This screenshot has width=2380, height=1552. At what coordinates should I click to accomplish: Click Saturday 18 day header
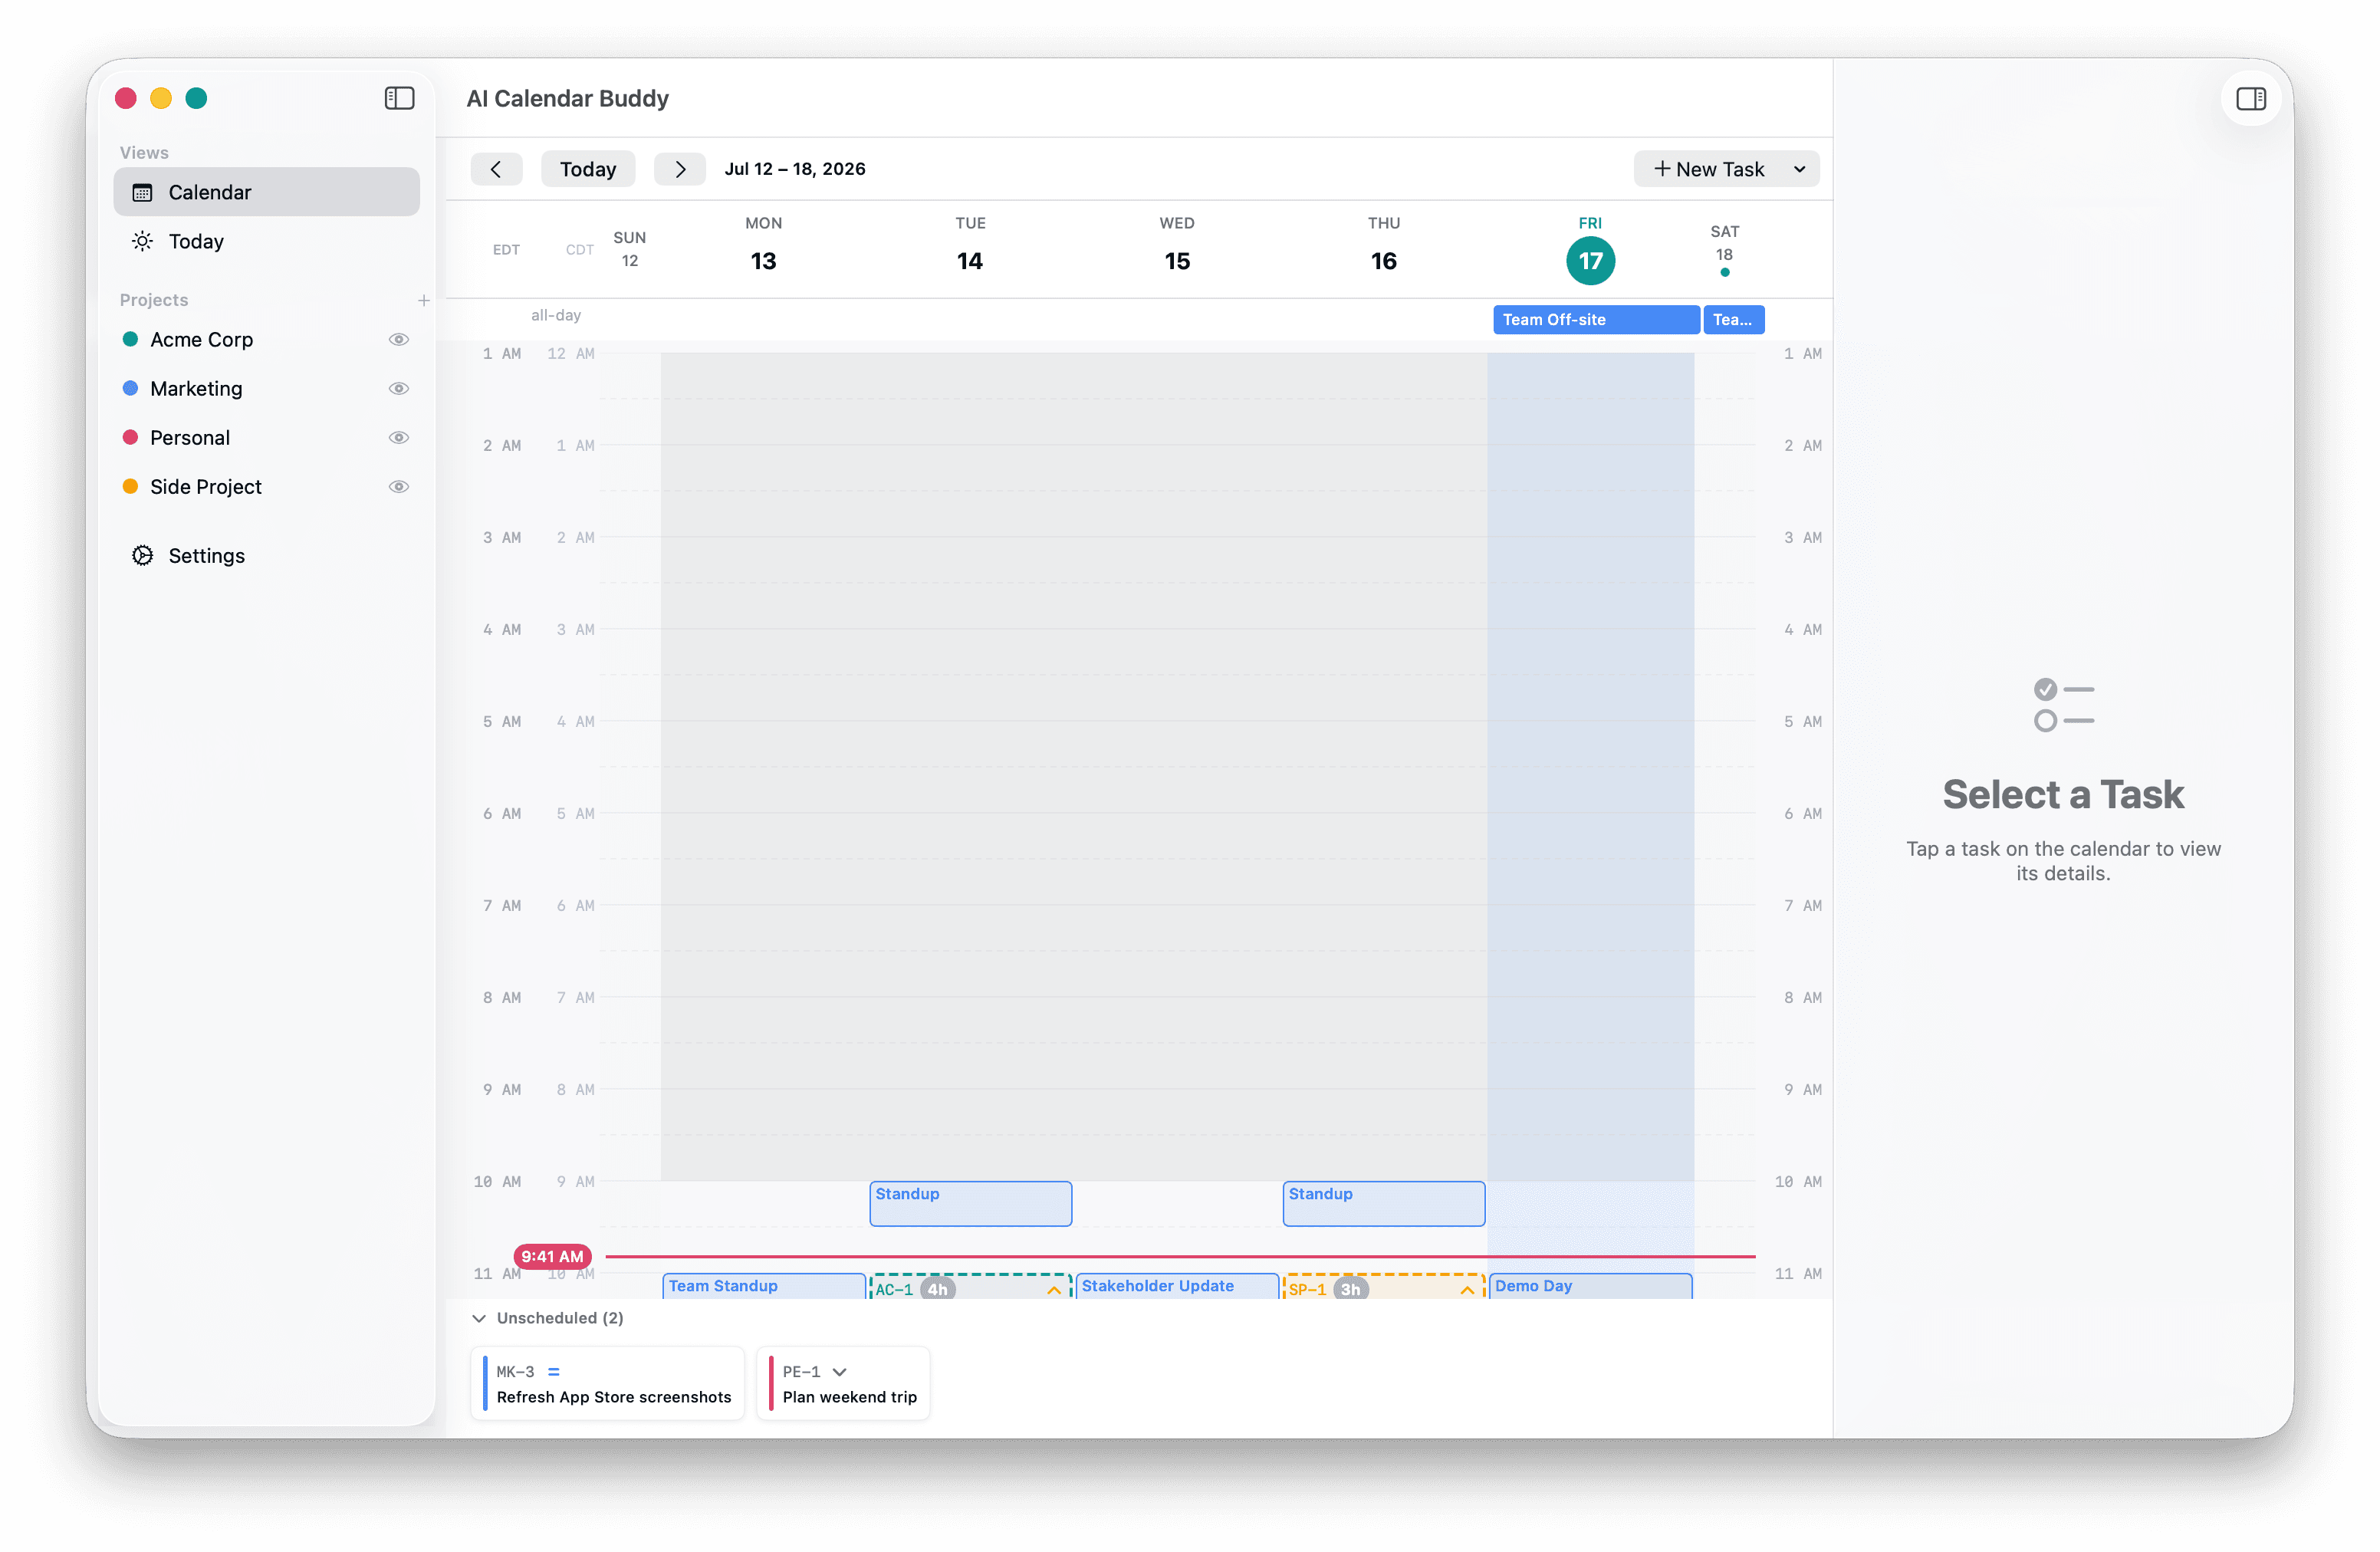(1725, 250)
